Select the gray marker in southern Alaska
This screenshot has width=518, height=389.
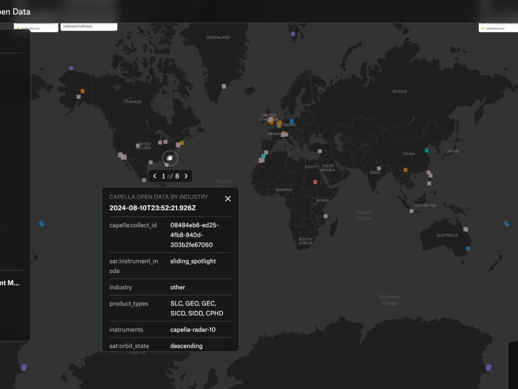click(x=78, y=97)
